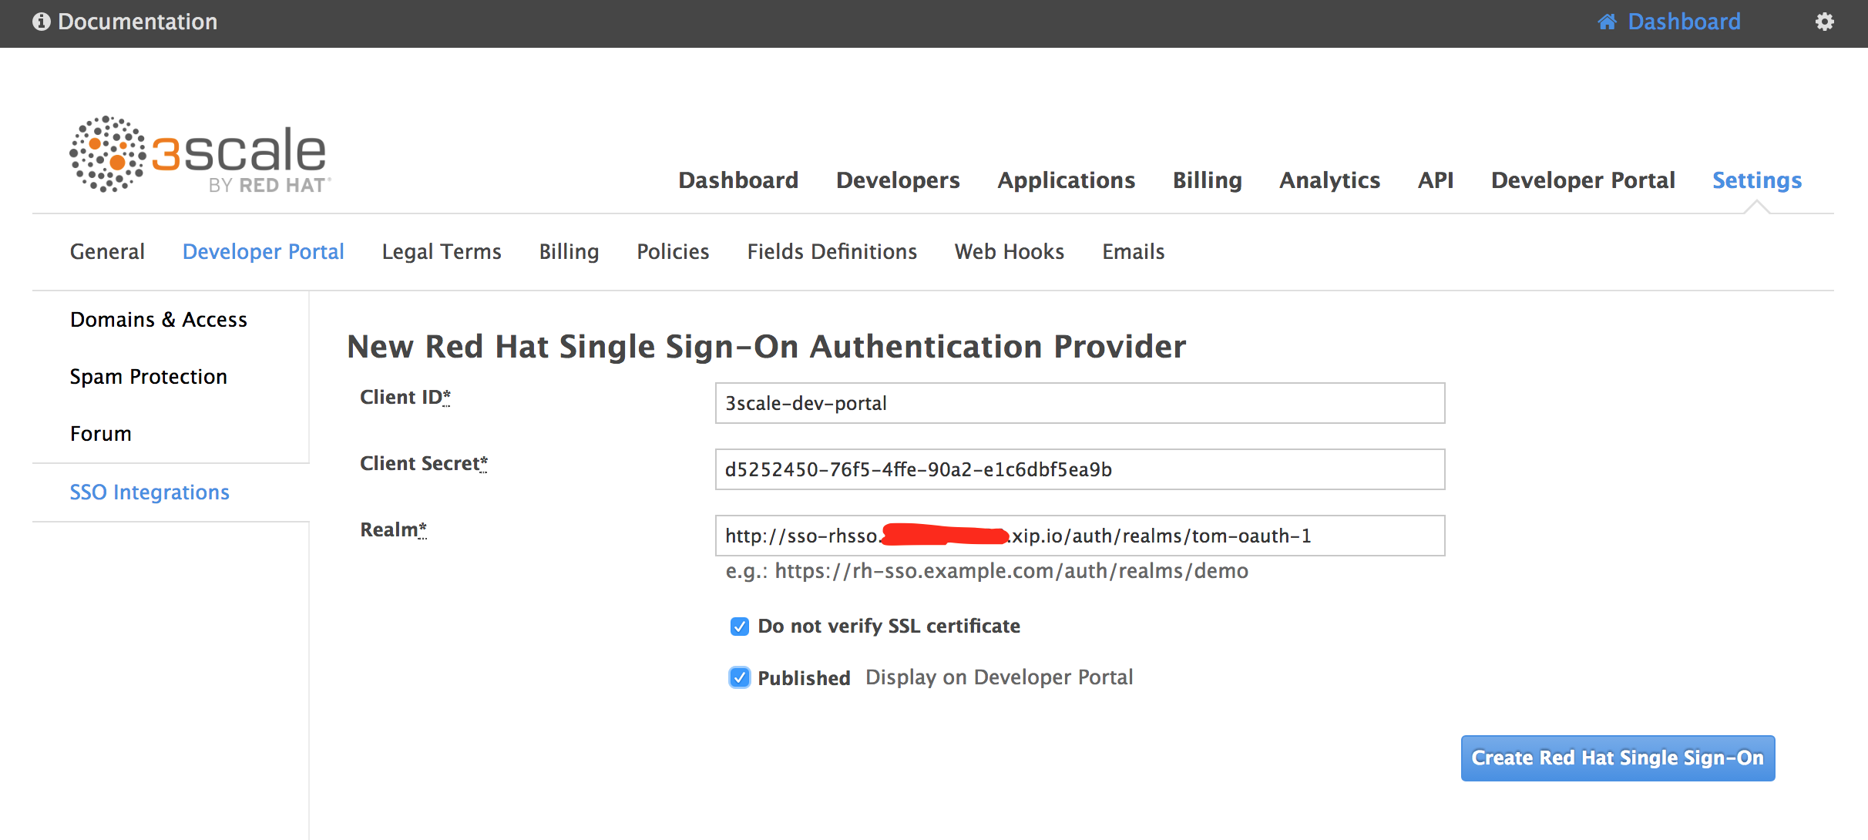Focus the Client Secret text field
This screenshot has width=1868, height=840.
click(1079, 469)
